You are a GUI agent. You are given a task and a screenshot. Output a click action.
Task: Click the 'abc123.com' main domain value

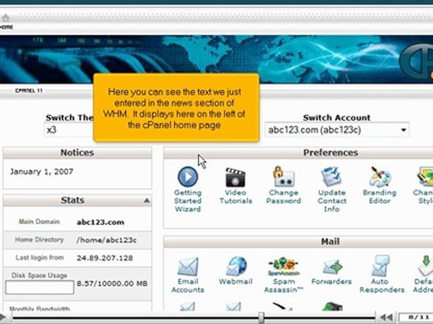[101, 222]
